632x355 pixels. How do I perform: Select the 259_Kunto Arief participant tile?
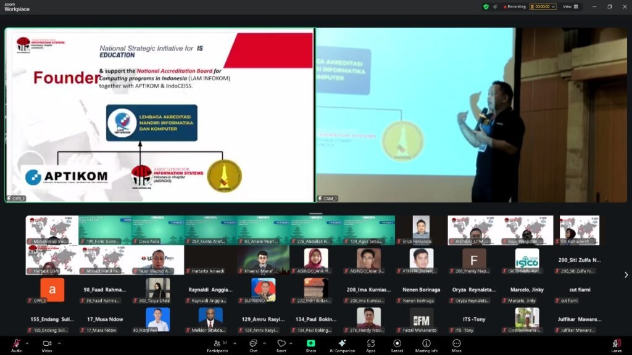(210, 231)
